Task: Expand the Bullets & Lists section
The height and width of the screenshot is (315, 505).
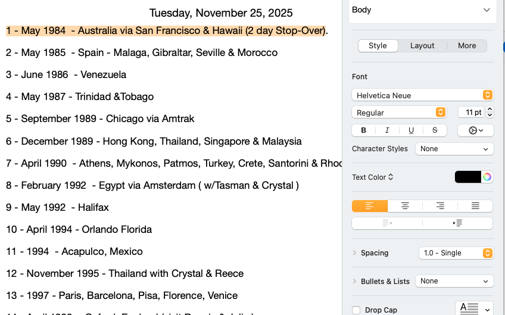Action: 355,281
